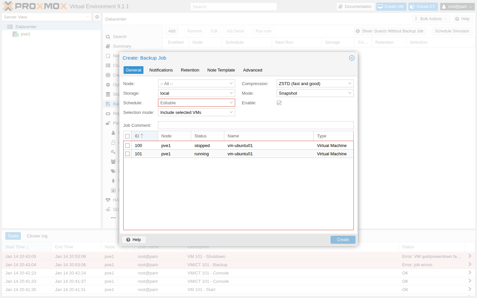Select all VMs via the header checkbox
This screenshot has height=298, width=477.
(128, 136)
